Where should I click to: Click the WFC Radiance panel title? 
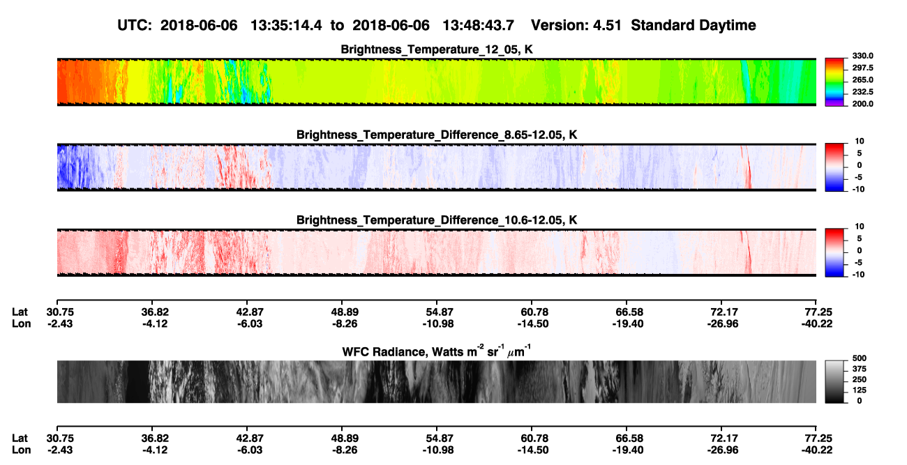(x=437, y=351)
